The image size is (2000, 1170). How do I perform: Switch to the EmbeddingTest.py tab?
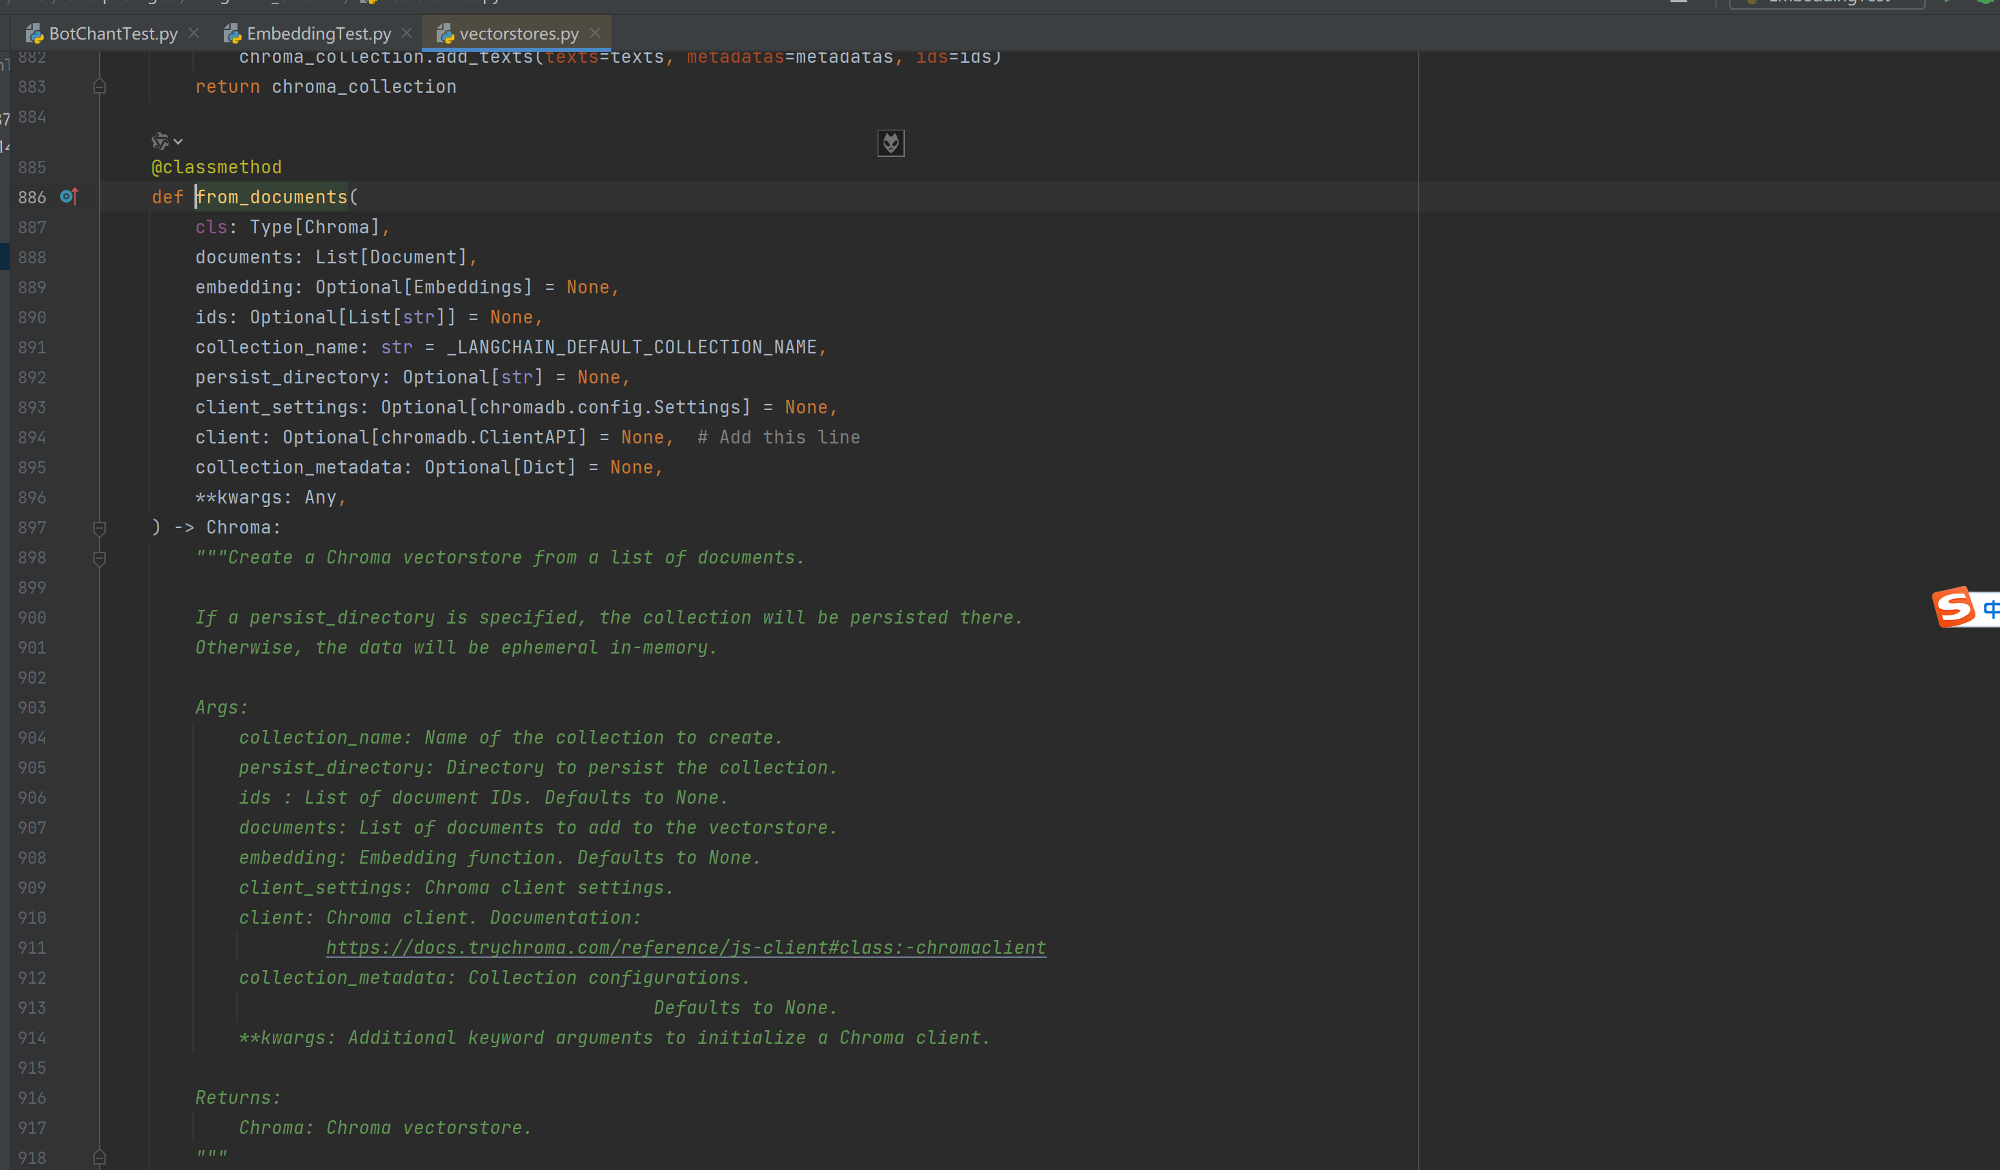pos(318,33)
